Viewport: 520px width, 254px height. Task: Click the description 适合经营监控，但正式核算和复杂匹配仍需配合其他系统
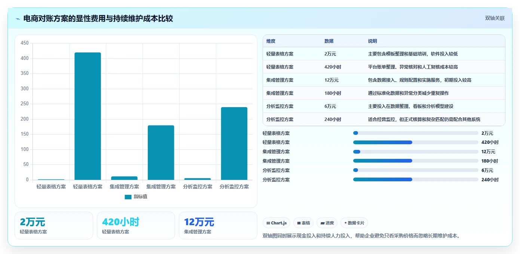pos(424,120)
